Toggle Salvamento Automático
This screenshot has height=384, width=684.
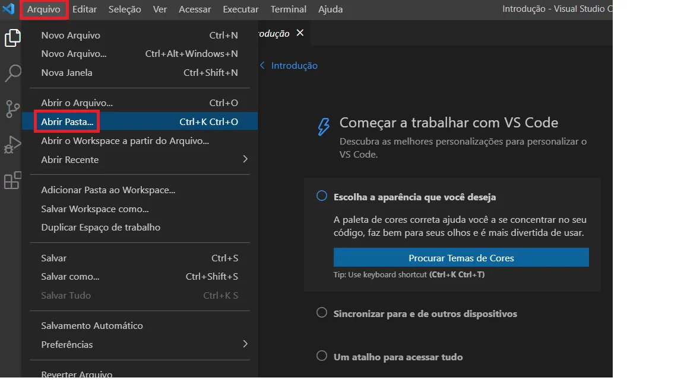pyautogui.click(x=140, y=326)
